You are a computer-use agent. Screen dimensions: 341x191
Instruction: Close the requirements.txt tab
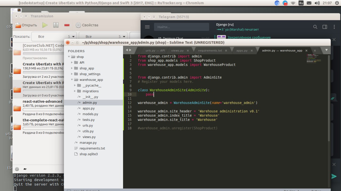click(226, 50)
